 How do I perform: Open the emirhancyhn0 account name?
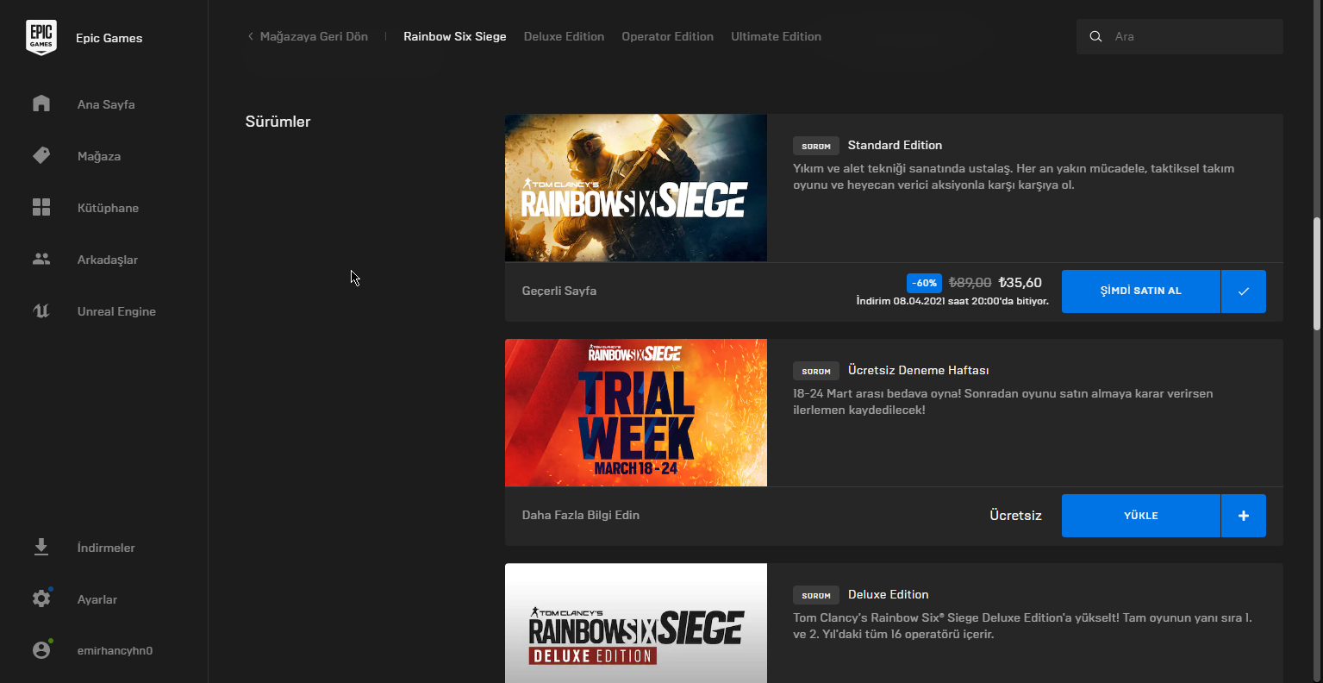point(115,650)
